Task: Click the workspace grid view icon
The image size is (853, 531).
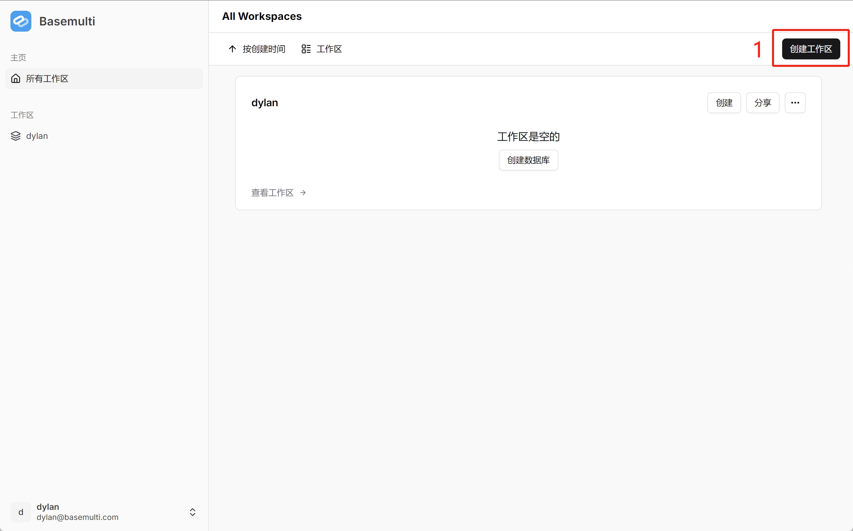Action: (306, 49)
